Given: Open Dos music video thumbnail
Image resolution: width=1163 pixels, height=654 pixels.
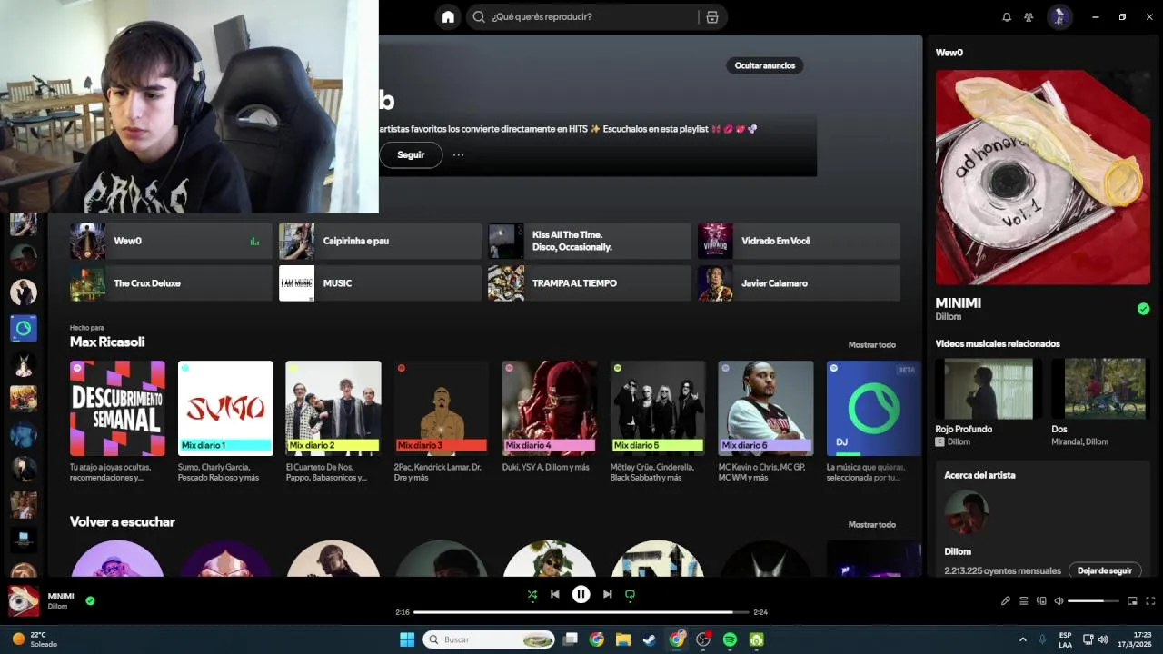Looking at the screenshot, I should (1099, 389).
